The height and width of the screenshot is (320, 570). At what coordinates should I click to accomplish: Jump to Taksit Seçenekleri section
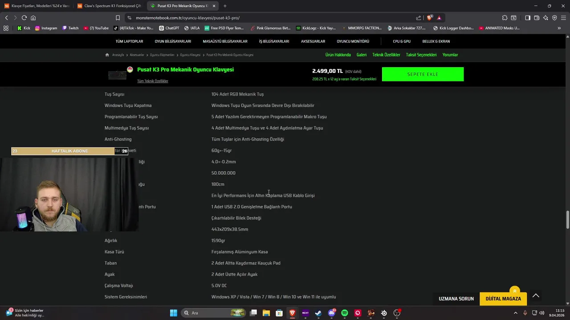pos(421,55)
